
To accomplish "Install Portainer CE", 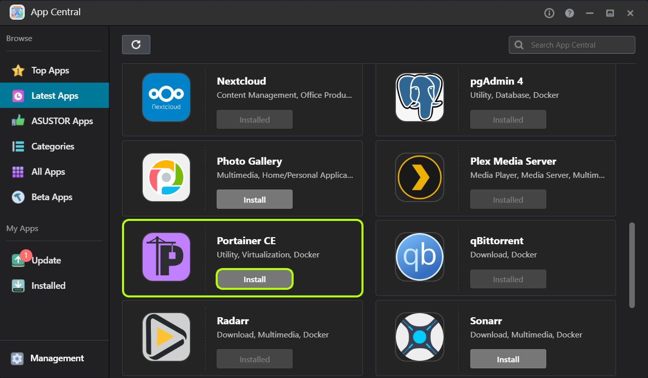I will tap(255, 279).
